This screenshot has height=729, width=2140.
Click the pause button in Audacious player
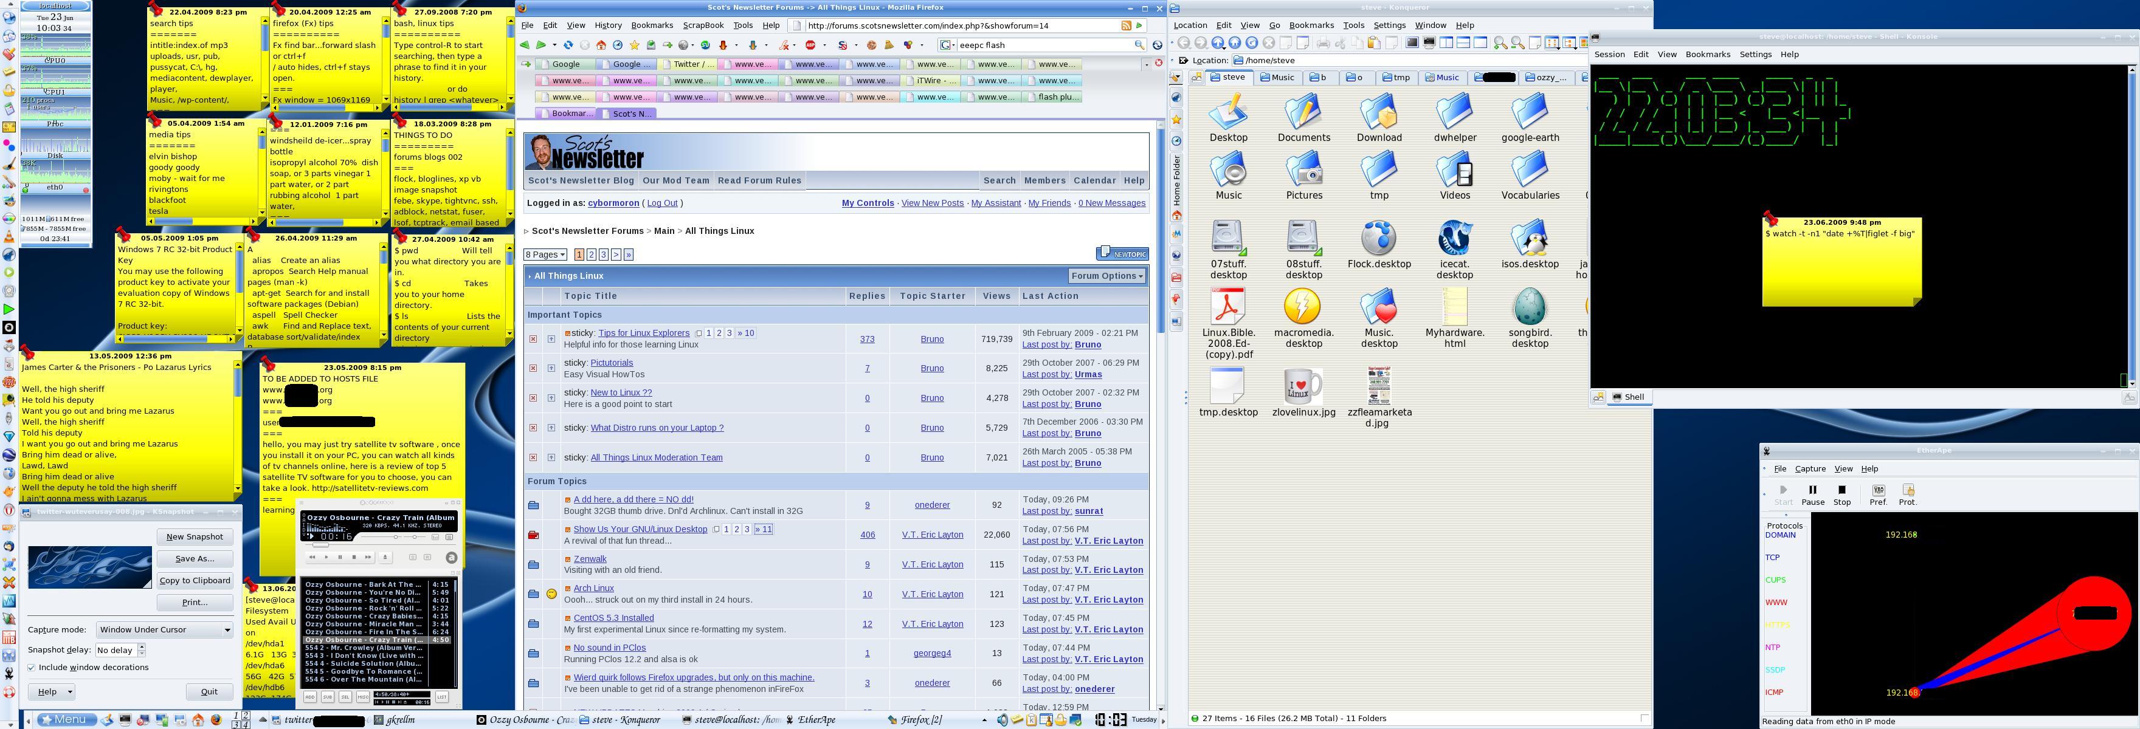tap(340, 557)
